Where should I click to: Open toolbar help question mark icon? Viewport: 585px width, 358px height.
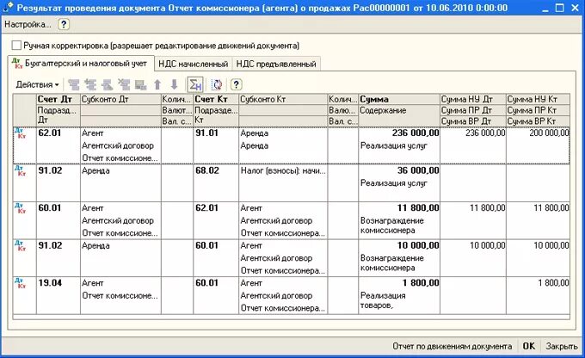pyautogui.click(x=236, y=84)
